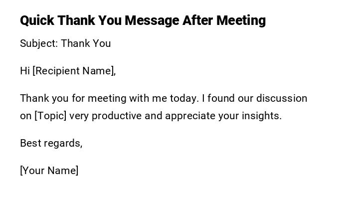This screenshot has height=202, width=349.
Task: Click the word 'today' in the body
Action: coord(184,99)
